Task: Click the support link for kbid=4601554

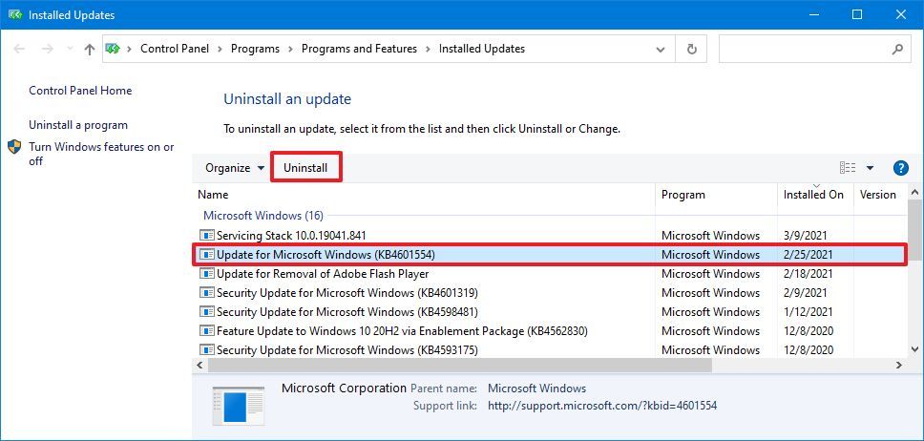Action: pos(602,406)
